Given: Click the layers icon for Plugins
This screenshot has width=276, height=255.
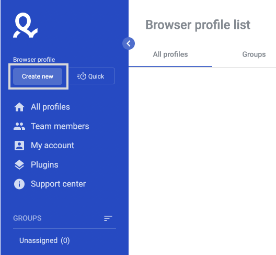Looking at the screenshot, I should 19,165.
